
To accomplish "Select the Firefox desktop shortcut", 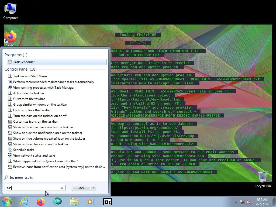I will [11, 38].
